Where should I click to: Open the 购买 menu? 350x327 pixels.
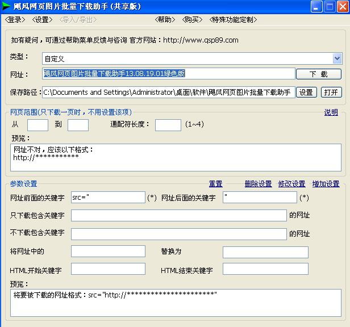pos(192,20)
